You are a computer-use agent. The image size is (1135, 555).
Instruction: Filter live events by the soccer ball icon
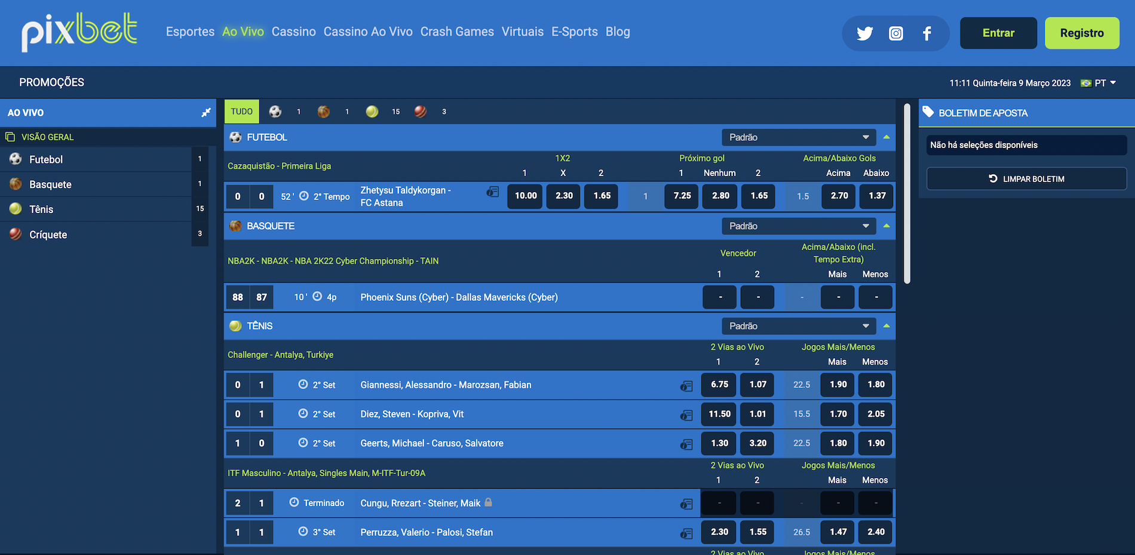pyautogui.click(x=275, y=112)
